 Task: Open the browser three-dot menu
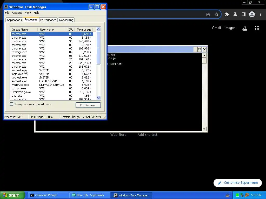tap(260, 15)
